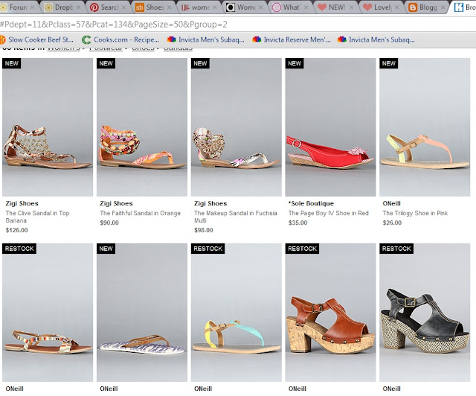476x396 pixels.
Task: Click ONeill brand above Trilogy Shoe
Action: tap(392, 203)
